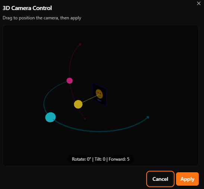The width and height of the screenshot is (204, 189).
Task: Cancel the camera changes
Action: (160, 179)
